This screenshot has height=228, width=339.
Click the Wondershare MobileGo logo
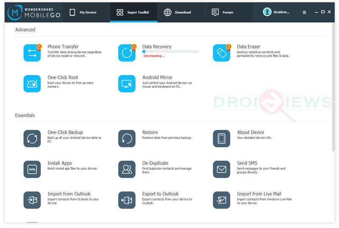pos(34,12)
